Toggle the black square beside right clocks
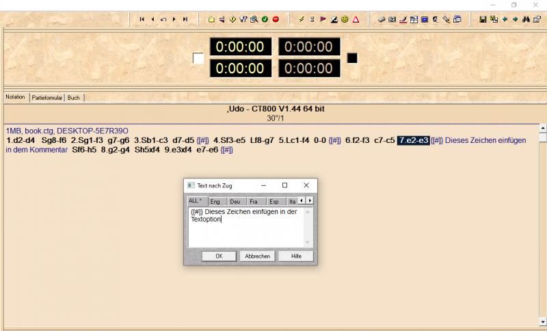The width and height of the screenshot is (547, 331). click(352, 58)
